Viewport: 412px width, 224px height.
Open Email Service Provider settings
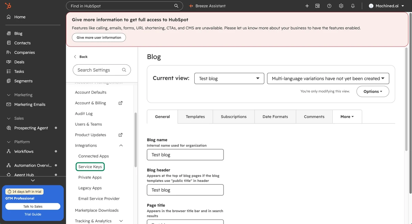(x=99, y=199)
